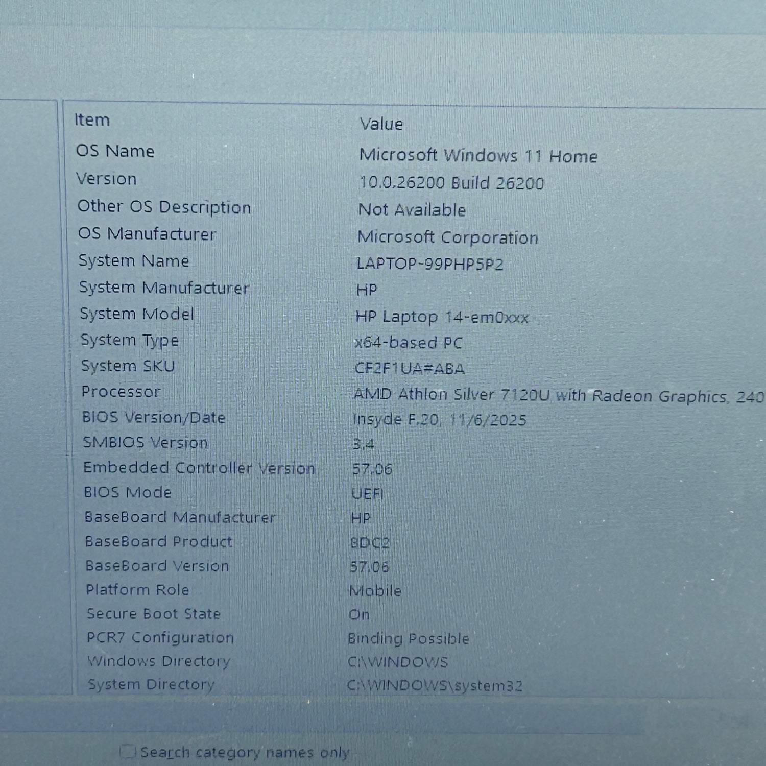Select the BIOS Mode row
Screen dimensions: 766x766
[x=128, y=492]
